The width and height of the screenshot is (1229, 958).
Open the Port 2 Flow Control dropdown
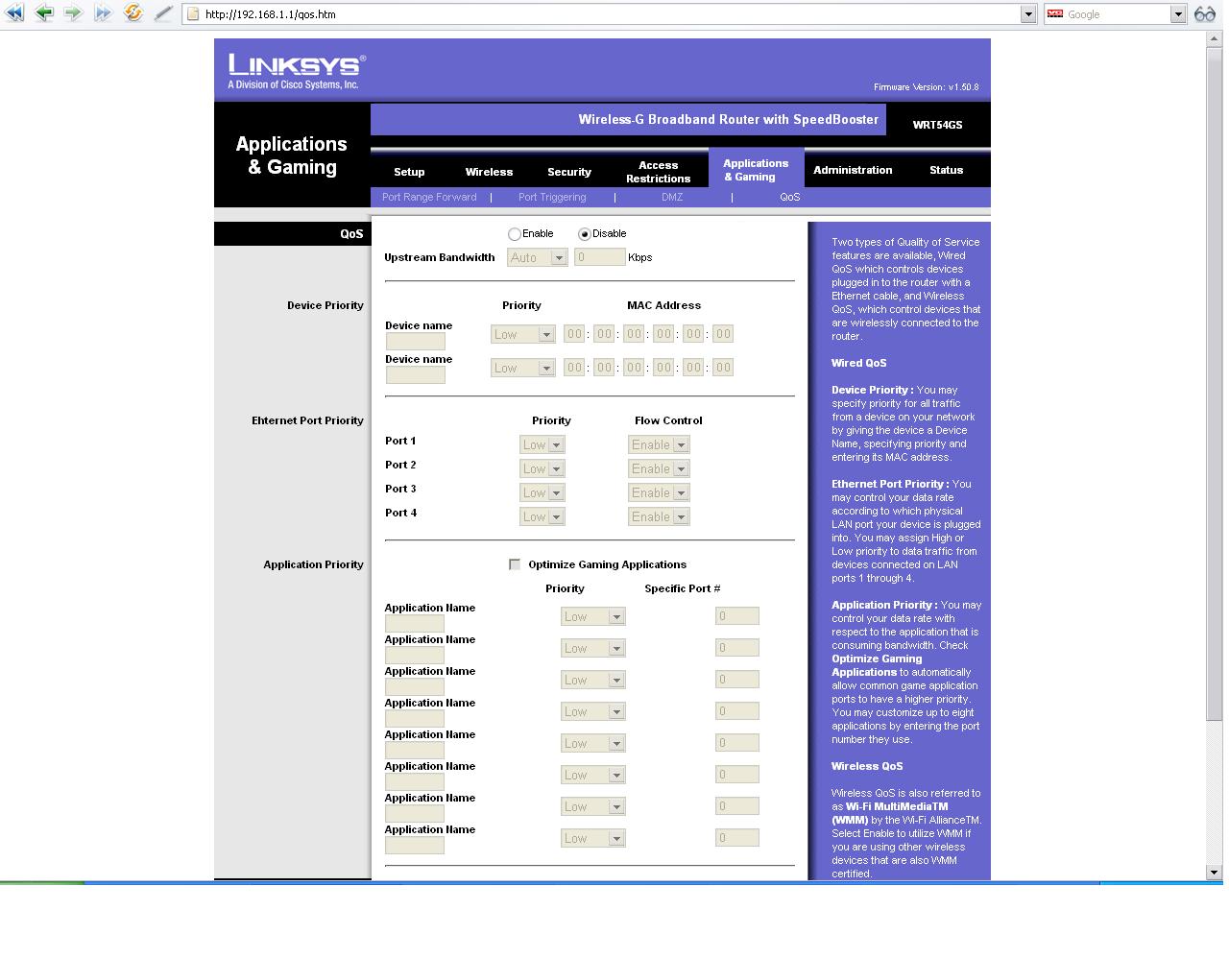tap(659, 468)
